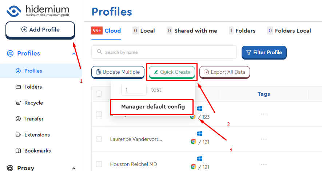Click the Extensions puzzle icon

pyautogui.click(x=18, y=135)
